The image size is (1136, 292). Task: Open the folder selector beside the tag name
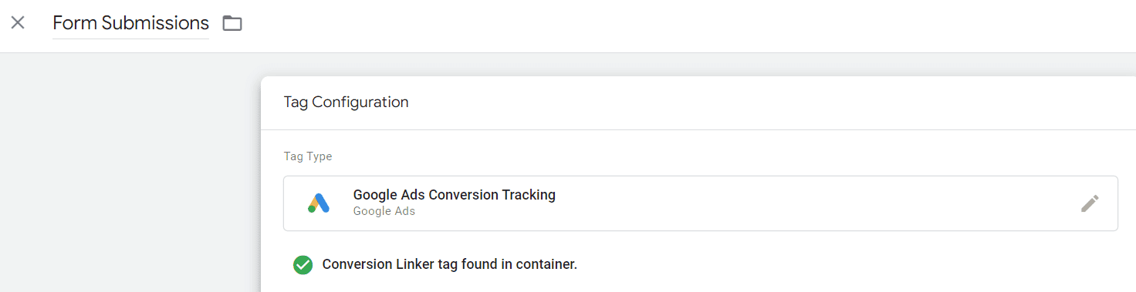232,23
